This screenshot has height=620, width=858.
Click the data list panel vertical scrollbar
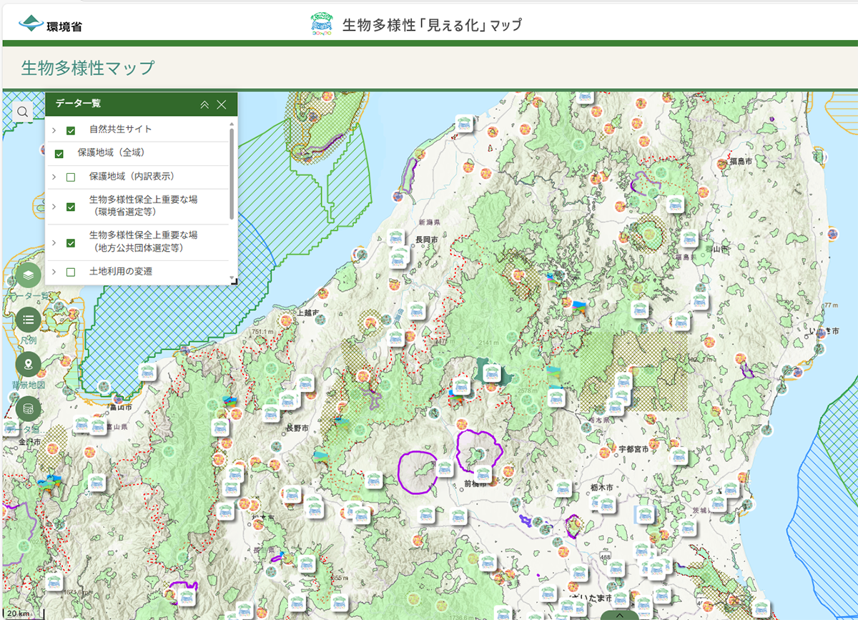(x=232, y=173)
